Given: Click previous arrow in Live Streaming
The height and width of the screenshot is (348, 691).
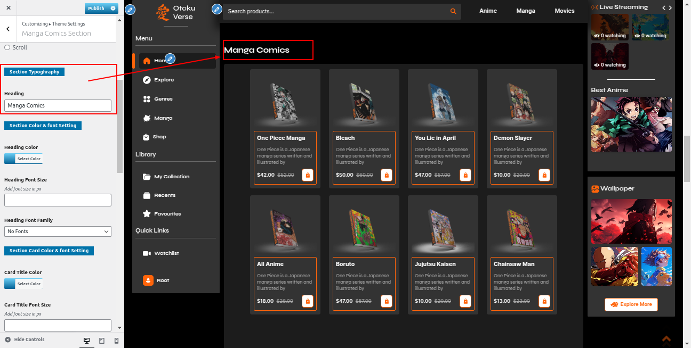Looking at the screenshot, I should pyautogui.click(x=663, y=7).
